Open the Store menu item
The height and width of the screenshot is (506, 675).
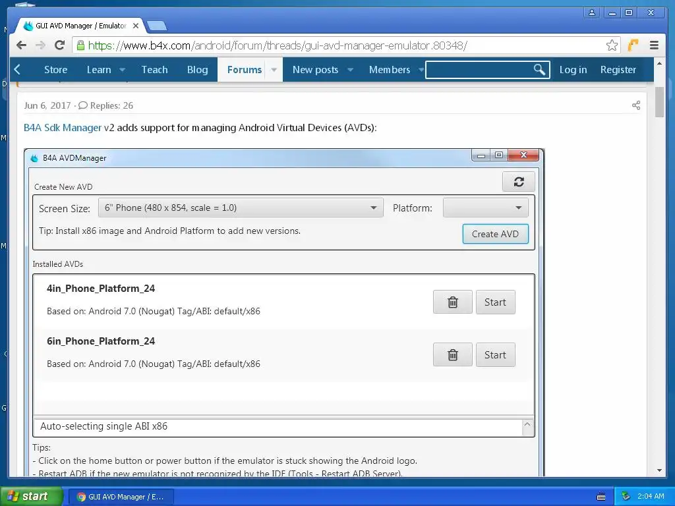pos(55,70)
